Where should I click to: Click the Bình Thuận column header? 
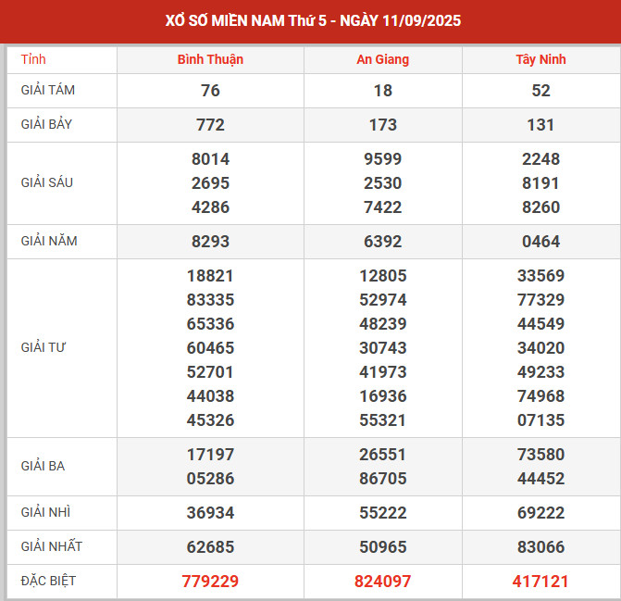click(210, 59)
